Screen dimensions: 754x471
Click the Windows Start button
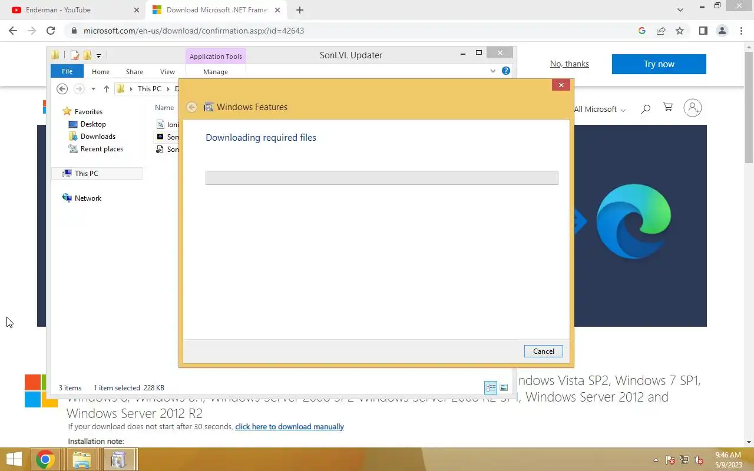click(x=14, y=459)
